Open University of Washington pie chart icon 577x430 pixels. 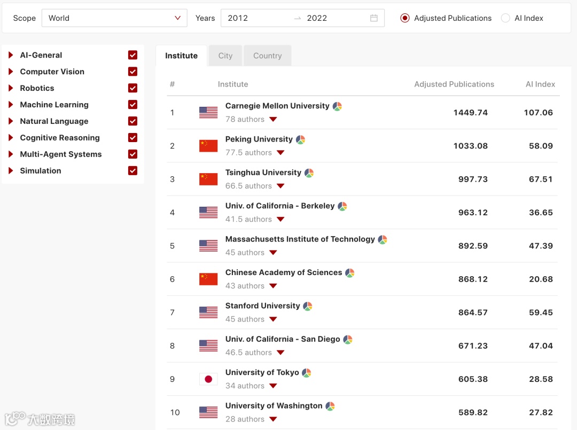click(330, 406)
